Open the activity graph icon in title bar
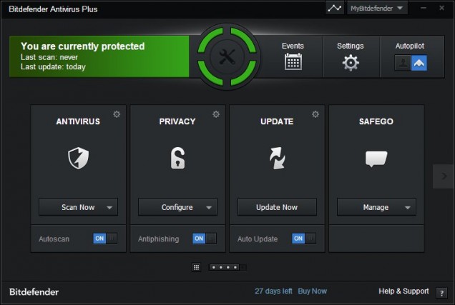The image size is (455, 305). click(x=334, y=9)
